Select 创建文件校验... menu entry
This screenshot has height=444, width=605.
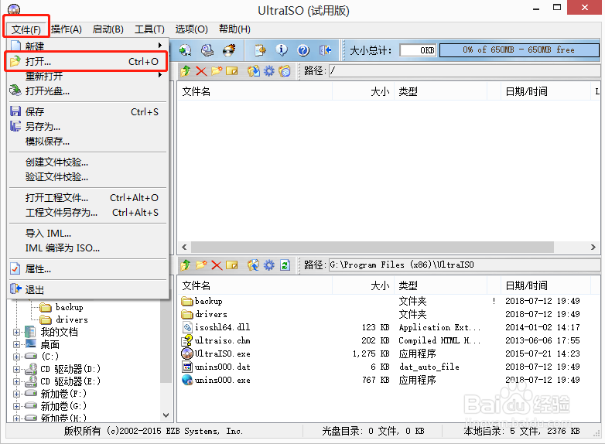87,162
